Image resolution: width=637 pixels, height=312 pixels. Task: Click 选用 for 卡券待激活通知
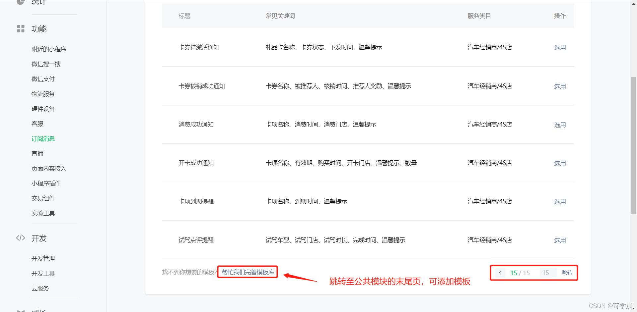click(560, 48)
